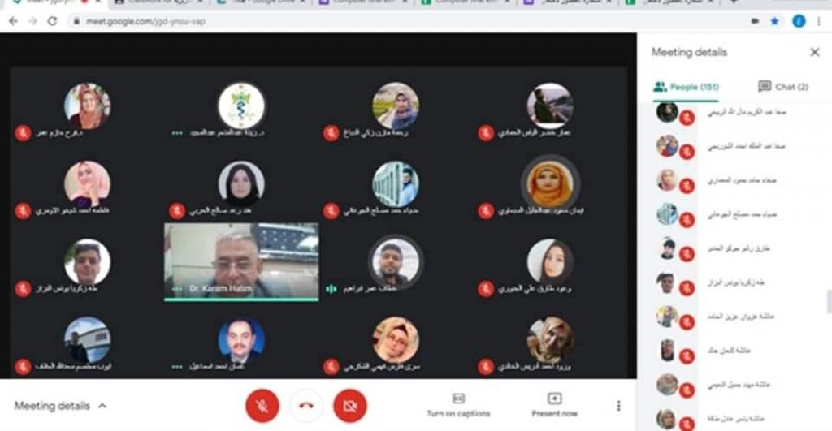
Task: Switch to the People (151) tab
Action: (x=686, y=87)
